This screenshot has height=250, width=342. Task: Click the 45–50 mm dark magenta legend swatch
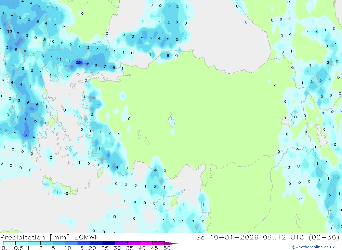158,243
